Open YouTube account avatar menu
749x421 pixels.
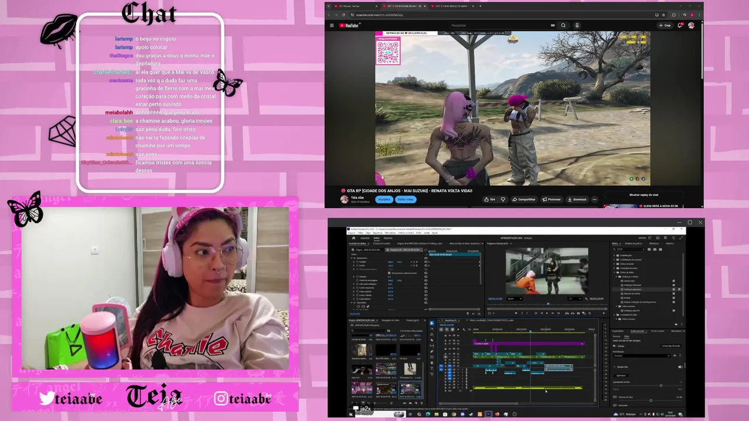click(691, 25)
